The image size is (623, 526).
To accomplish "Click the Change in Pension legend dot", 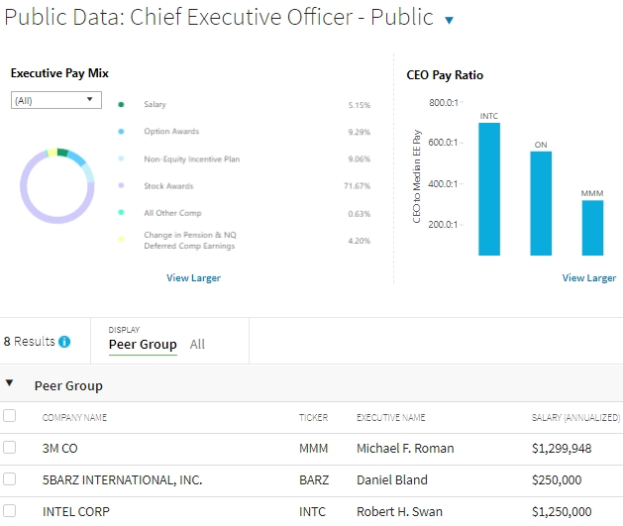I will click(x=121, y=240).
